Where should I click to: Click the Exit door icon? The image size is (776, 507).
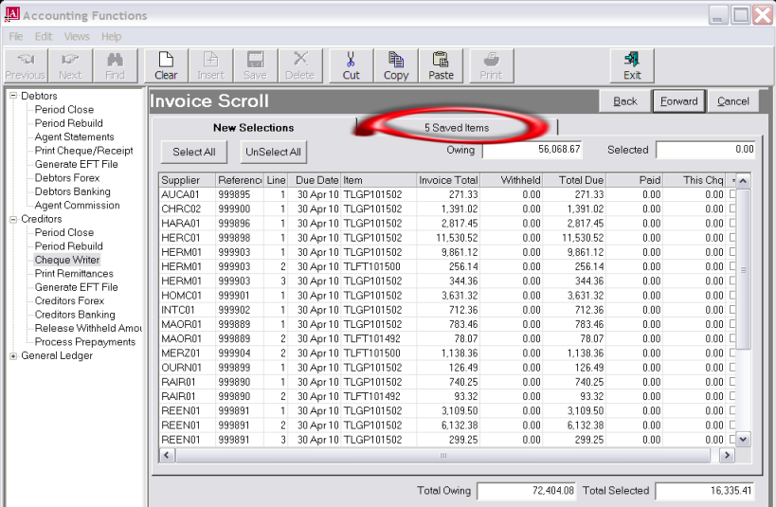(632, 65)
